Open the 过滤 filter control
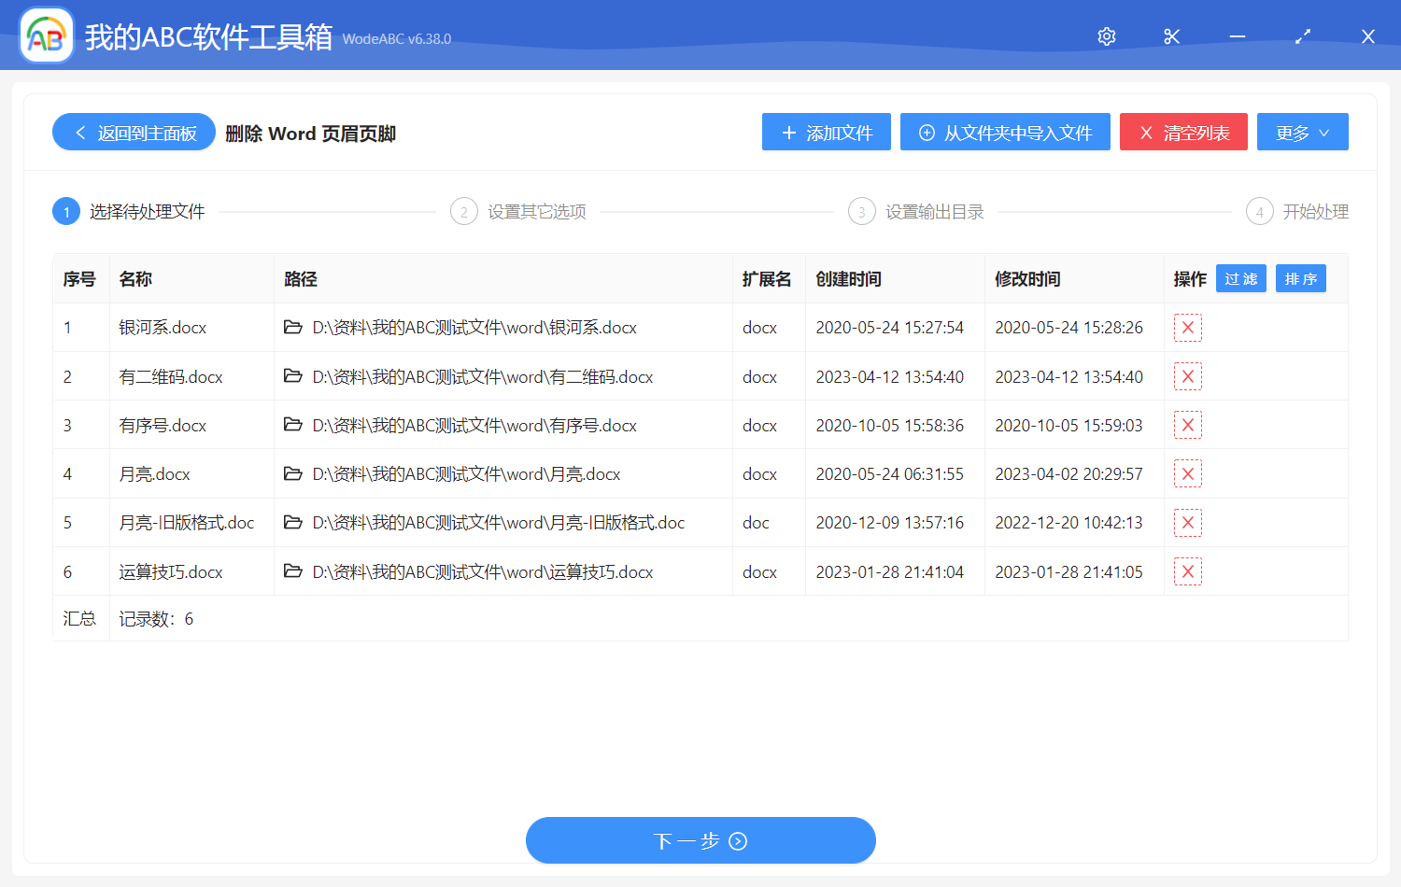Viewport: 1401px width, 887px height. (x=1240, y=277)
